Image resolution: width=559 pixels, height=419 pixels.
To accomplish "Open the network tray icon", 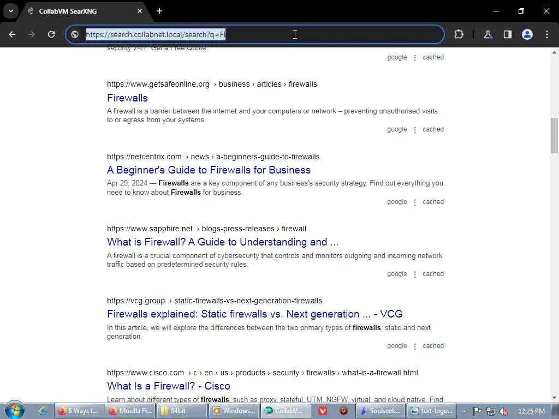I will coord(491,411).
